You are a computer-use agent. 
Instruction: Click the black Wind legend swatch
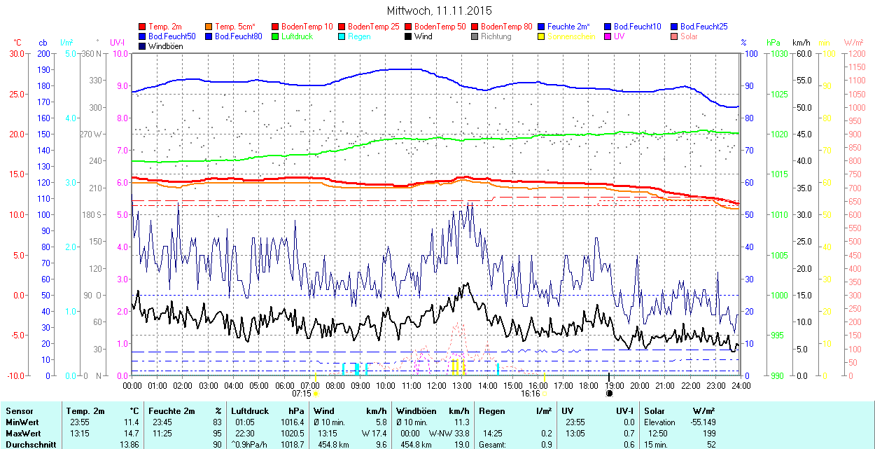click(409, 36)
